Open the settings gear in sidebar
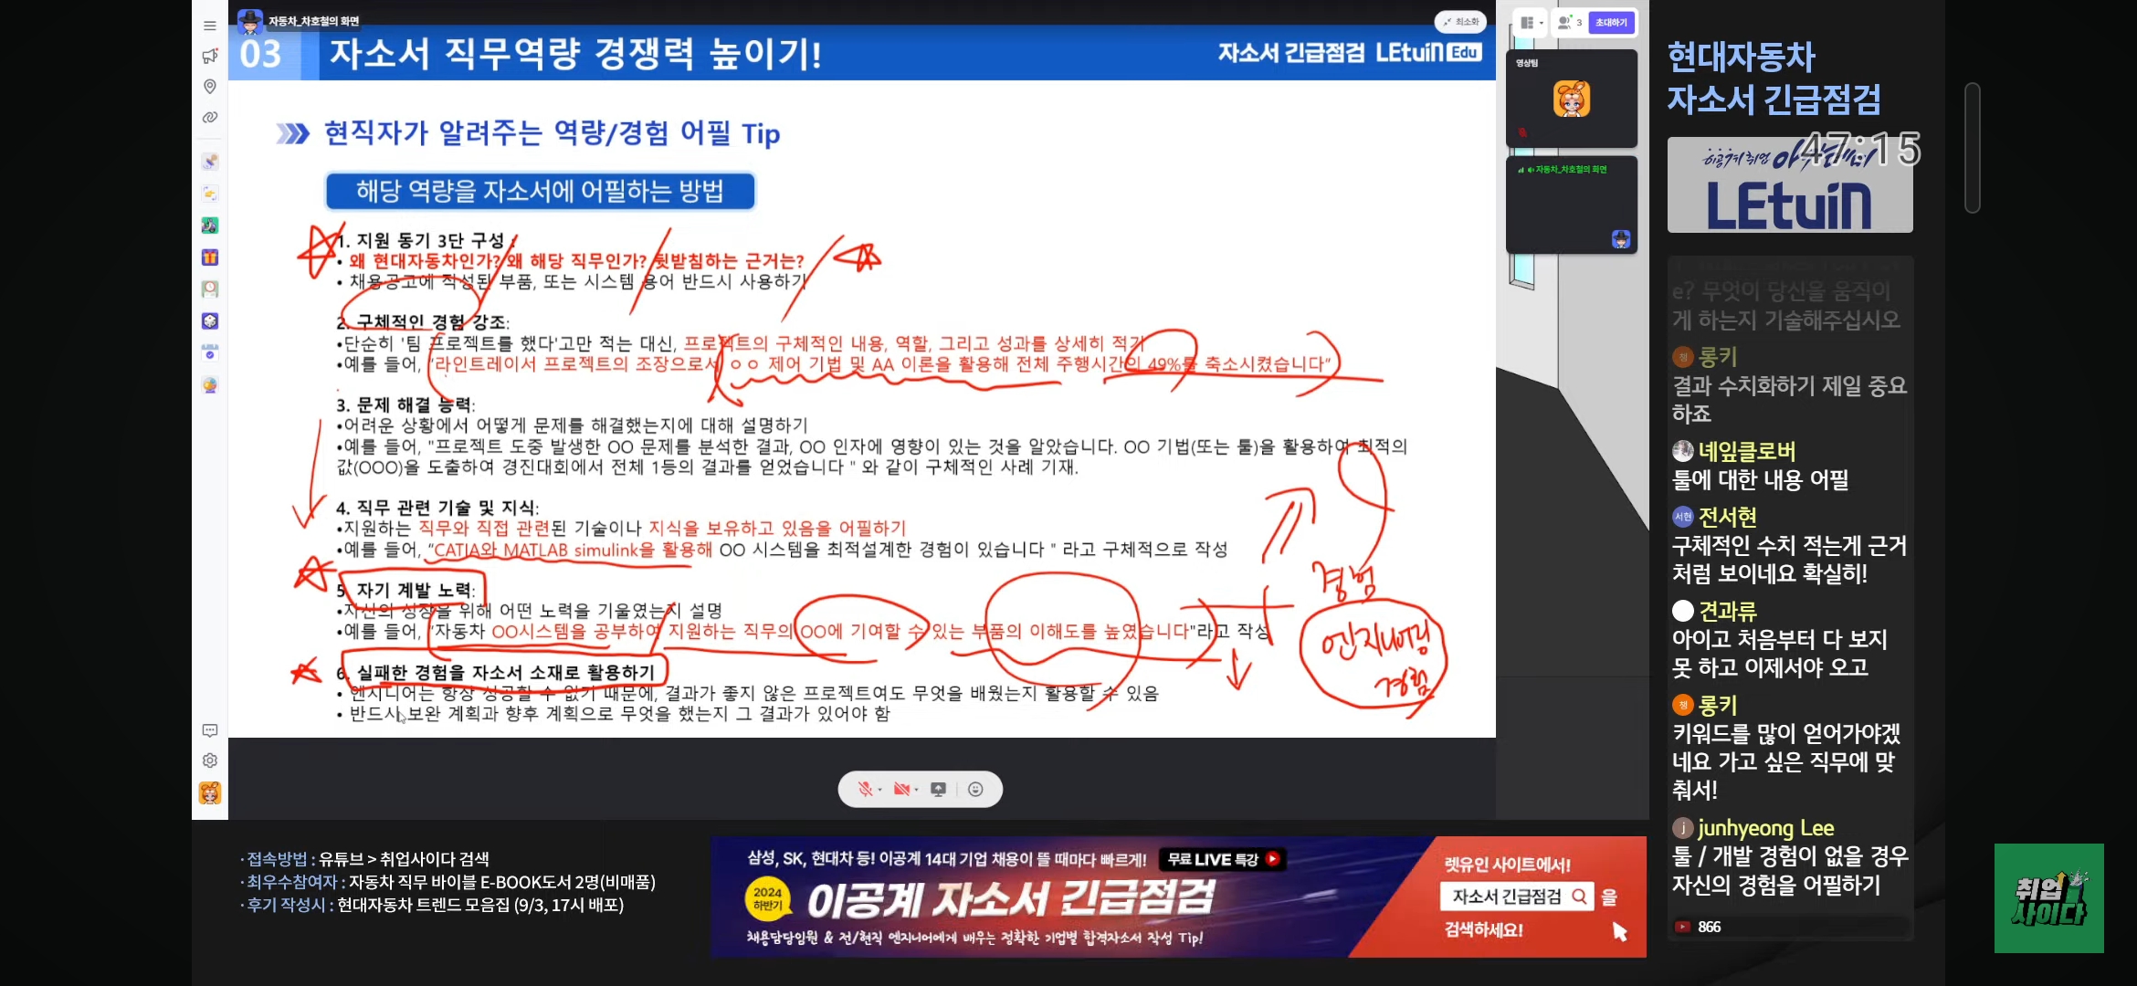This screenshot has width=2137, height=986. [210, 760]
